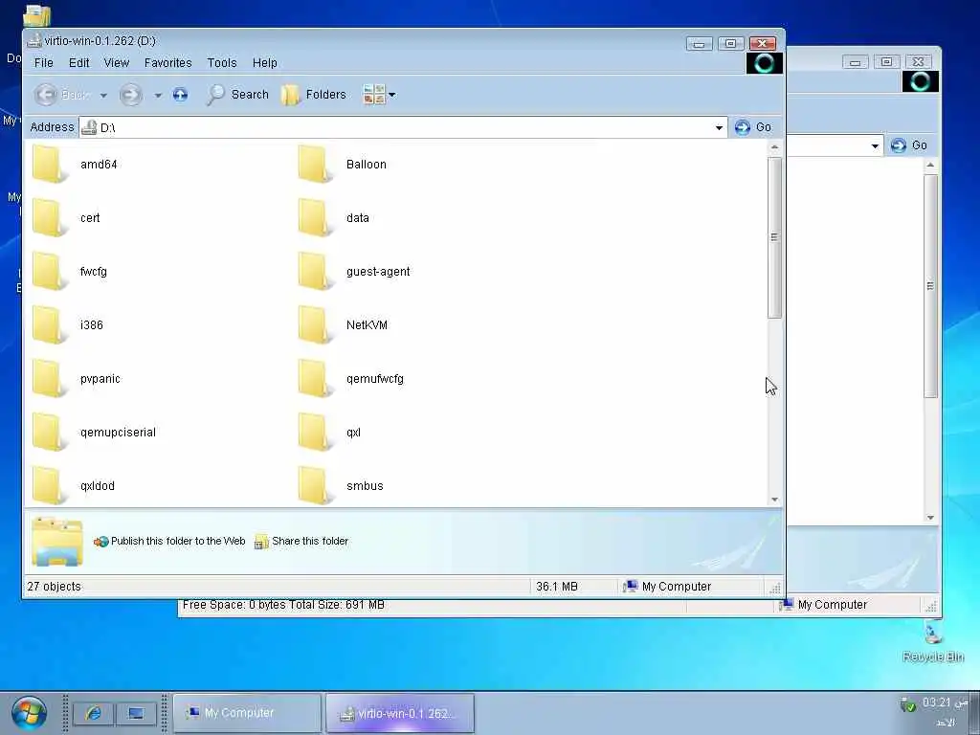
Task: Click the scroll up arrow of file list
Action: [774, 147]
